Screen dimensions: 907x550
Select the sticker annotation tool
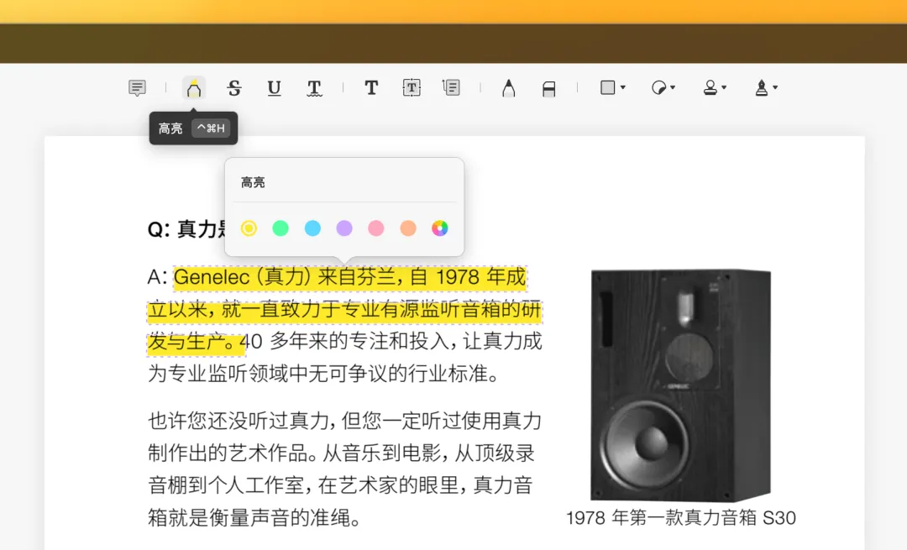click(x=658, y=87)
